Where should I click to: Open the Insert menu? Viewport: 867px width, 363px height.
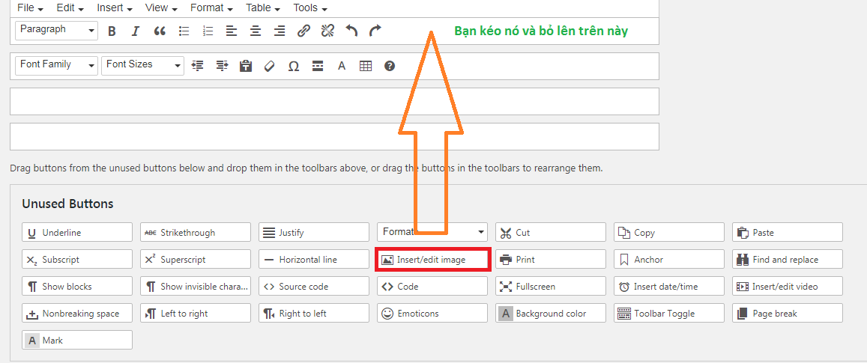pos(114,7)
